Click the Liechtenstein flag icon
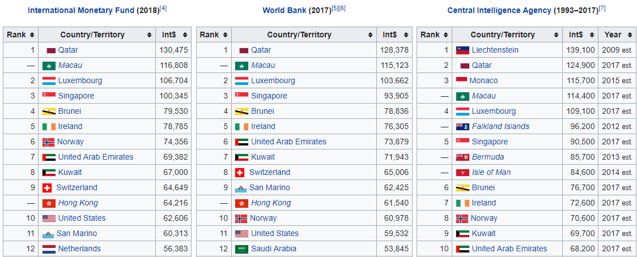 pyautogui.click(x=462, y=50)
